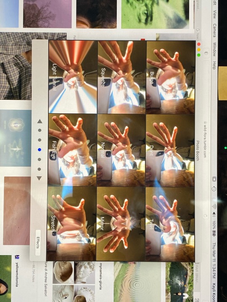Open the purple sky tree Tumblr photo
This screenshot has width=227, height=302.
point(47,14)
